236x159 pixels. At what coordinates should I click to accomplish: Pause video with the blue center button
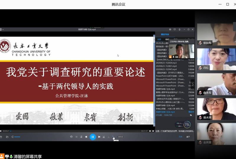click(x=93, y=137)
